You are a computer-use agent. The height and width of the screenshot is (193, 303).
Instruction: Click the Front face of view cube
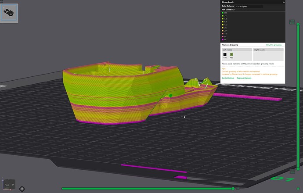pyautogui.click(x=7, y=185)
